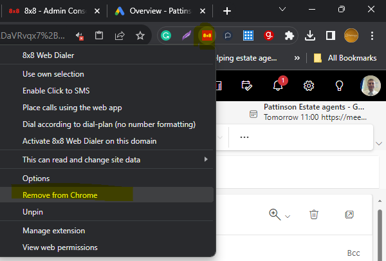386x261 pixels.
Task: Click the address bar URL text
Action: pos(33,36)
